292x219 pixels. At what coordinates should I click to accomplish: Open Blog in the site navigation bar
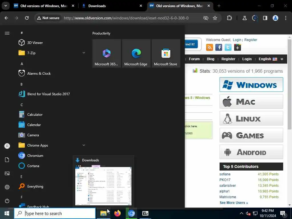coord(210,59)
